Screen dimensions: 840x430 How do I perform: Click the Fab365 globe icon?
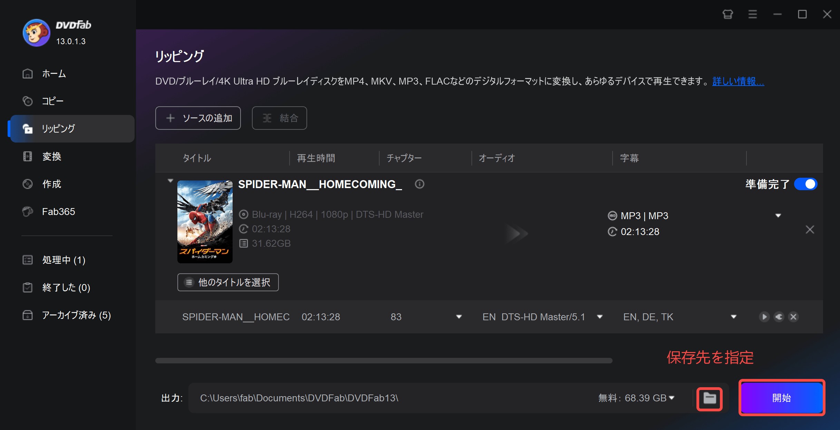point(28,212)
